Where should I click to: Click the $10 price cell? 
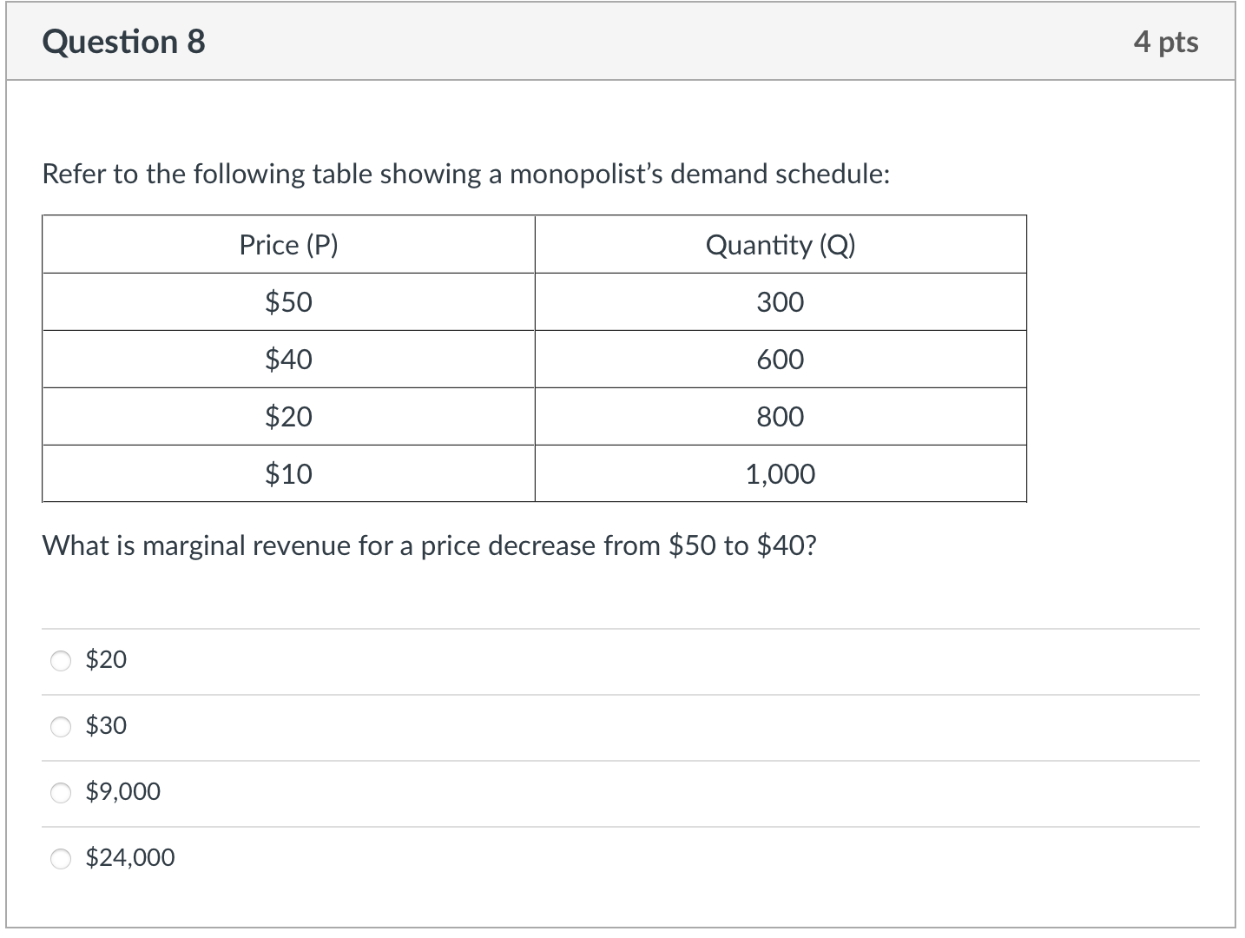pos(287,473)
